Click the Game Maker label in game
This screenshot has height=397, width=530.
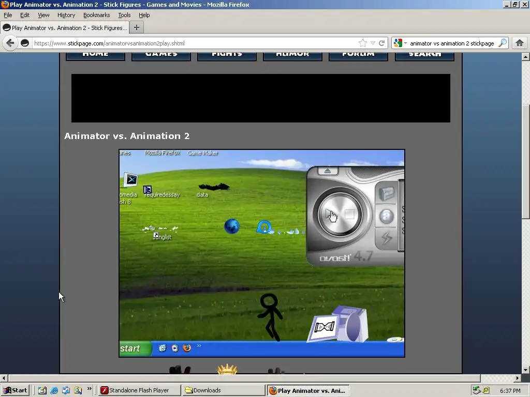pyautogui.click(x=203, y=153)
